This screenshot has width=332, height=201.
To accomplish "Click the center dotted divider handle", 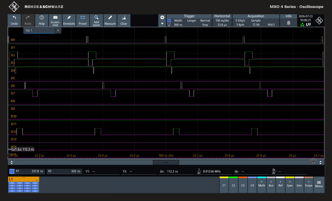I will pos(166,162).
